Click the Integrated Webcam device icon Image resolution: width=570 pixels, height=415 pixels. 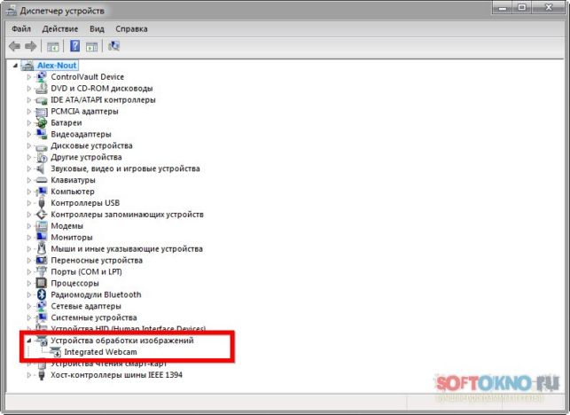click(55, 352)
